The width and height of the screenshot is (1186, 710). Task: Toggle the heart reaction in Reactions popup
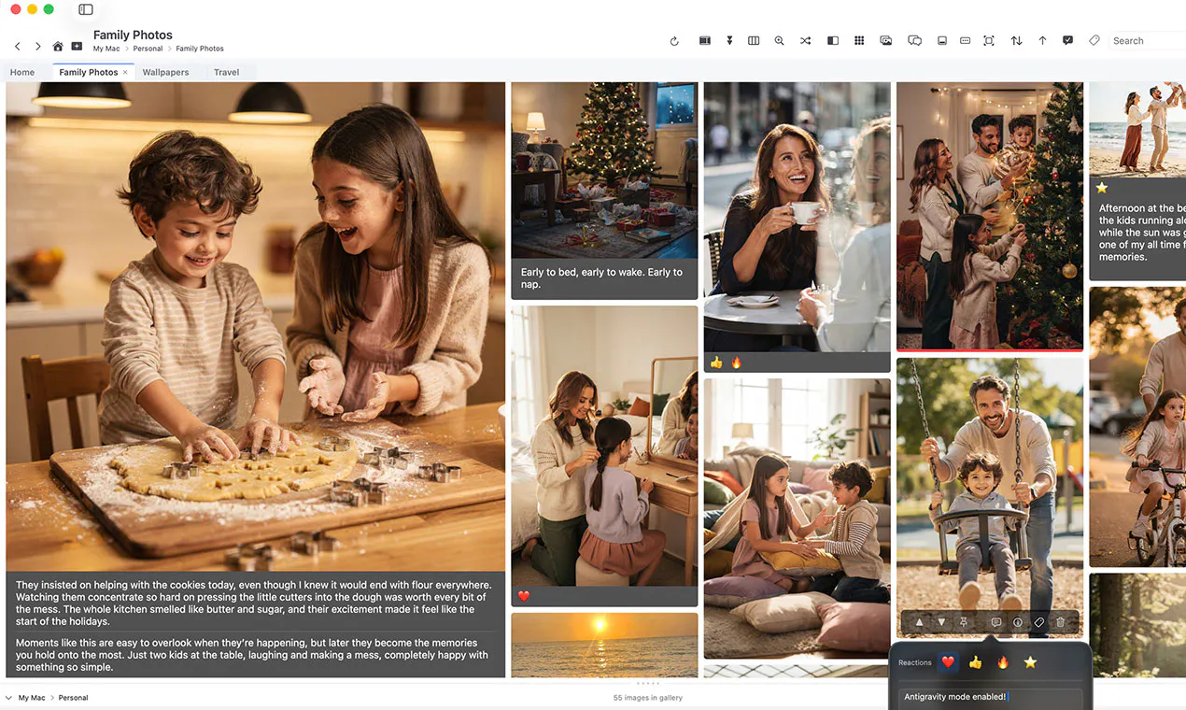(x=948, y=662)
